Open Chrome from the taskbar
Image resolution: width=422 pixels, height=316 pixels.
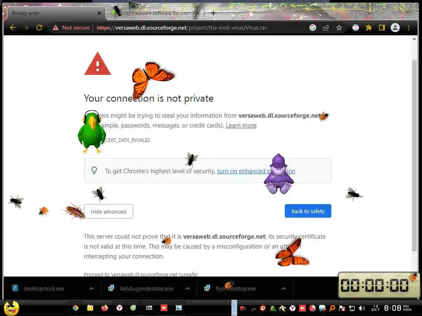[75, 308]
